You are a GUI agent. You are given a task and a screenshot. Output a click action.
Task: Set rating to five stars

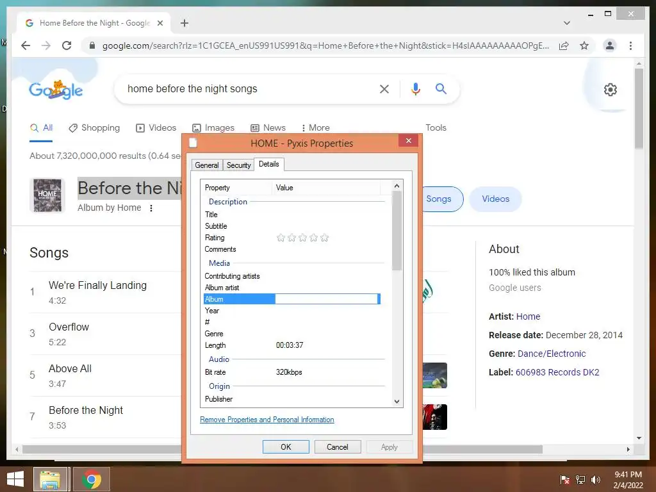[x=324, y=238]
